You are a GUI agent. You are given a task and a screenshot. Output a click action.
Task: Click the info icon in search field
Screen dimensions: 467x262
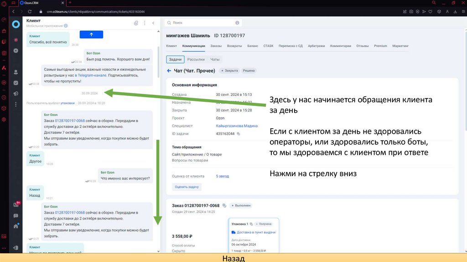click(237, 23)
